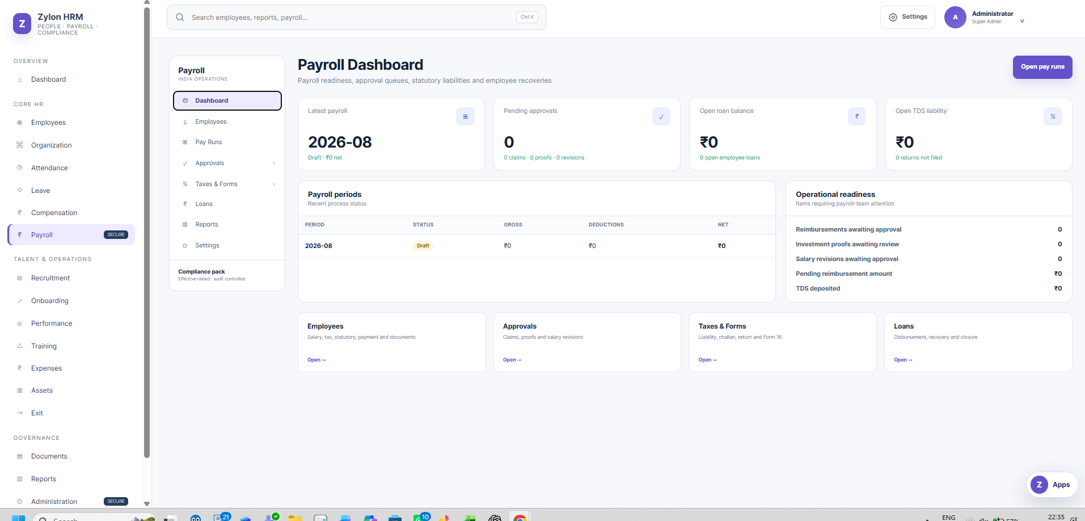
Task: Open the Administrator account dropdown arrow
Action: pos(1022,21)
